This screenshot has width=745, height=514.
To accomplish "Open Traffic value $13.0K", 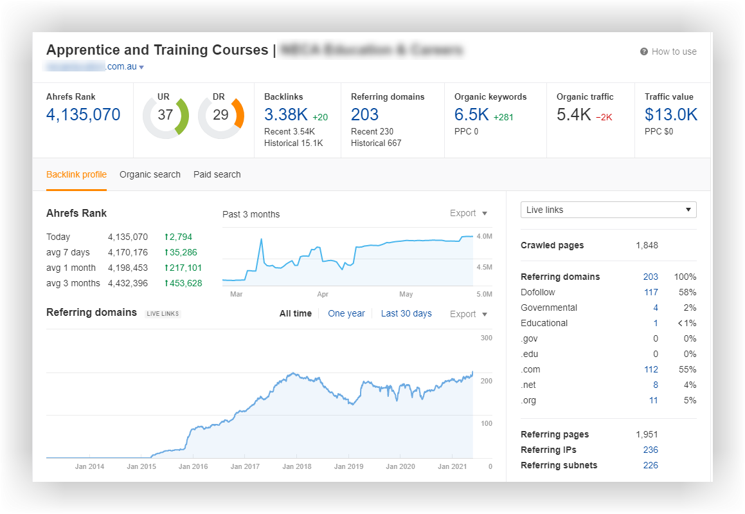I will [671, 115].
